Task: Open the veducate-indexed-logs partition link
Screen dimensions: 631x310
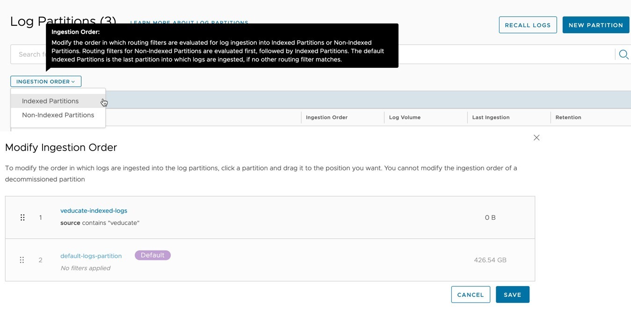Action: click(94, 211)
